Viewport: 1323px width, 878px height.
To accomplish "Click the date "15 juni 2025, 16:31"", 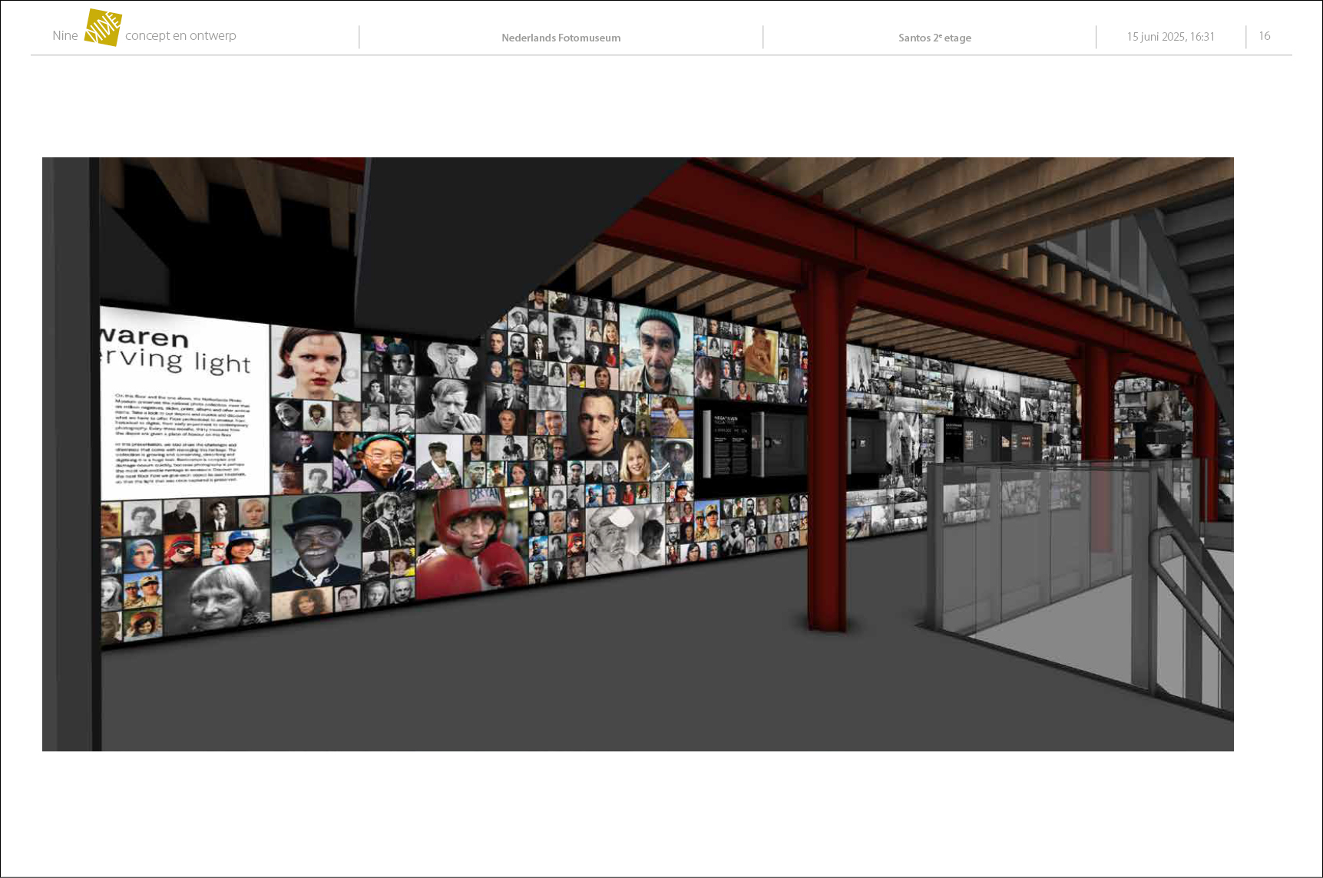I will [x=1170, y=37].
